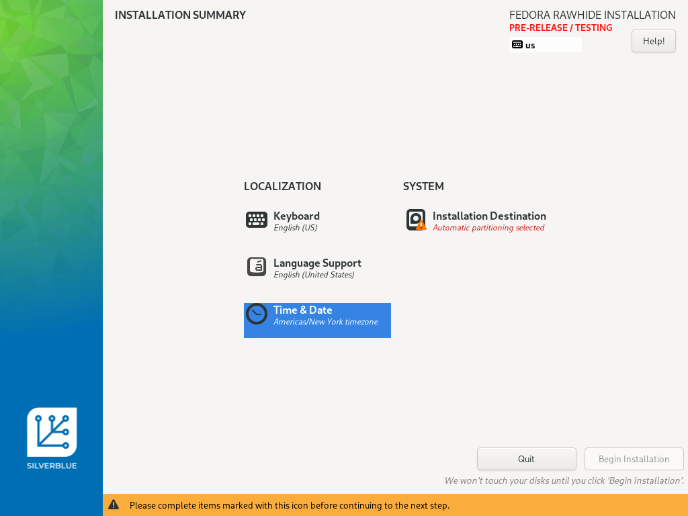Click the Begin Installation button

[x=634, y=459]
